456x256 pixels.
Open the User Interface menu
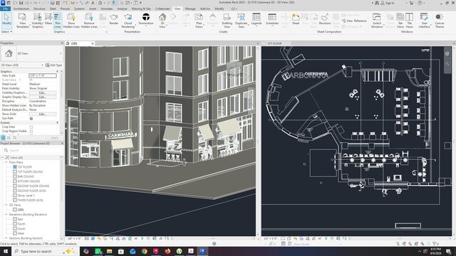[x=424, y=21]
